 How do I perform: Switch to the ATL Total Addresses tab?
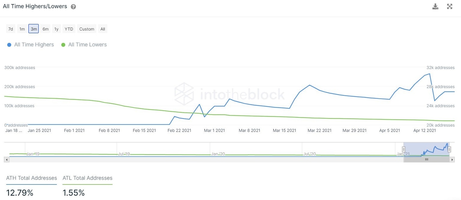point(87,178)
